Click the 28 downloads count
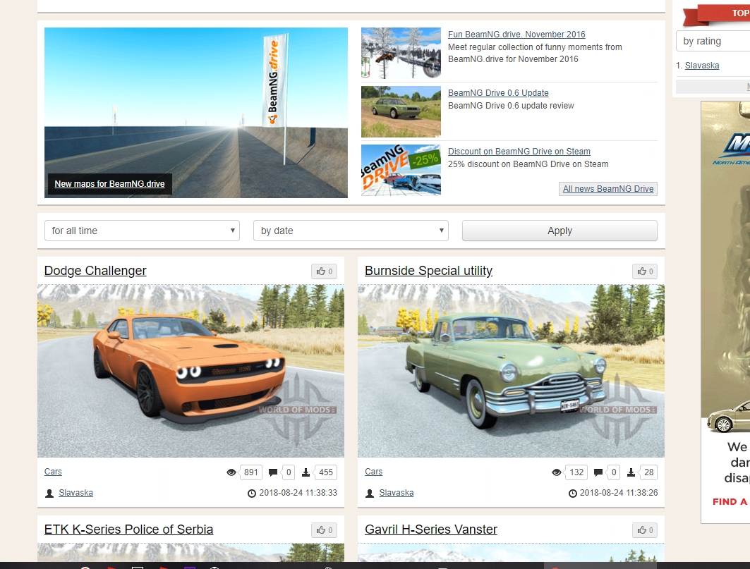This screenshot has height=569, width=750. (x=648, y=472)
